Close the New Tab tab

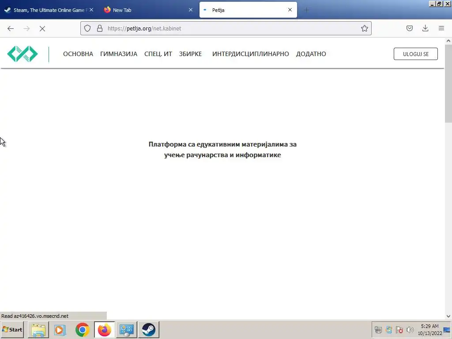[191, 10]
